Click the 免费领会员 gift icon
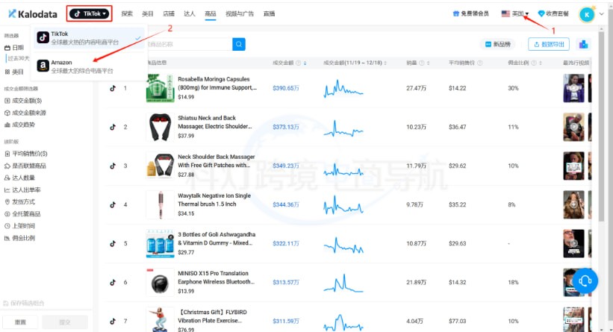Screen dimensions: 613x332 click(x=456, y=13)
